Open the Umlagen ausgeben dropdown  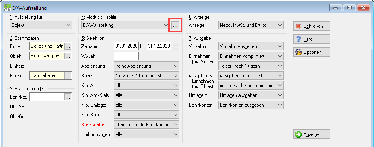251,95
